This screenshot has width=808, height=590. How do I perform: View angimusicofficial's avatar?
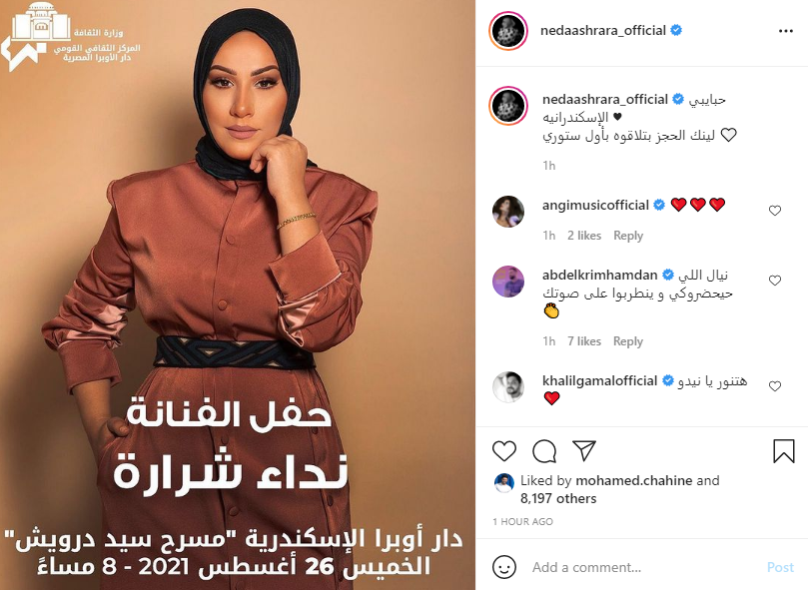click(508, 212)
